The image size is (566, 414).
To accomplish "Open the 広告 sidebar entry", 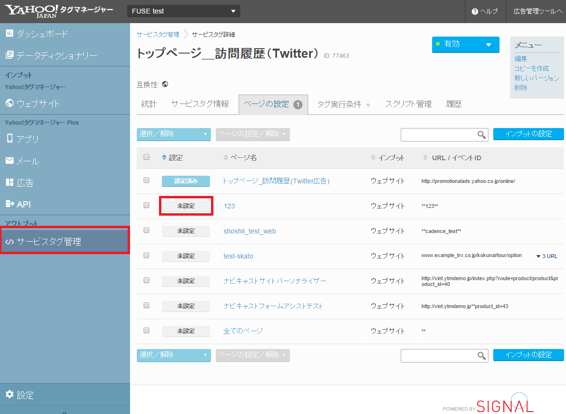I will coord(20,183).
